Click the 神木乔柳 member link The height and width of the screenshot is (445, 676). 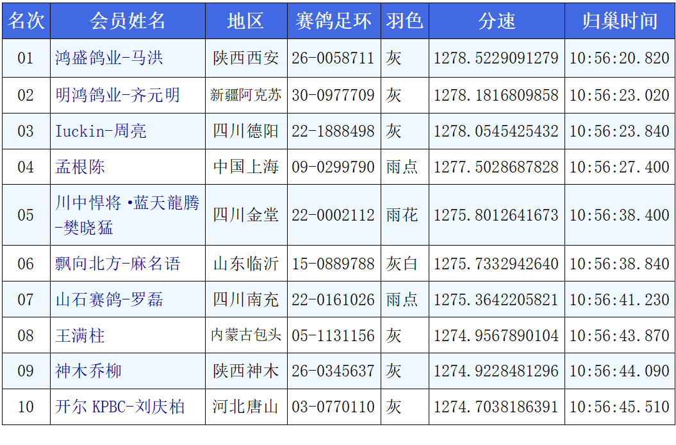click(x=88, y=371)
